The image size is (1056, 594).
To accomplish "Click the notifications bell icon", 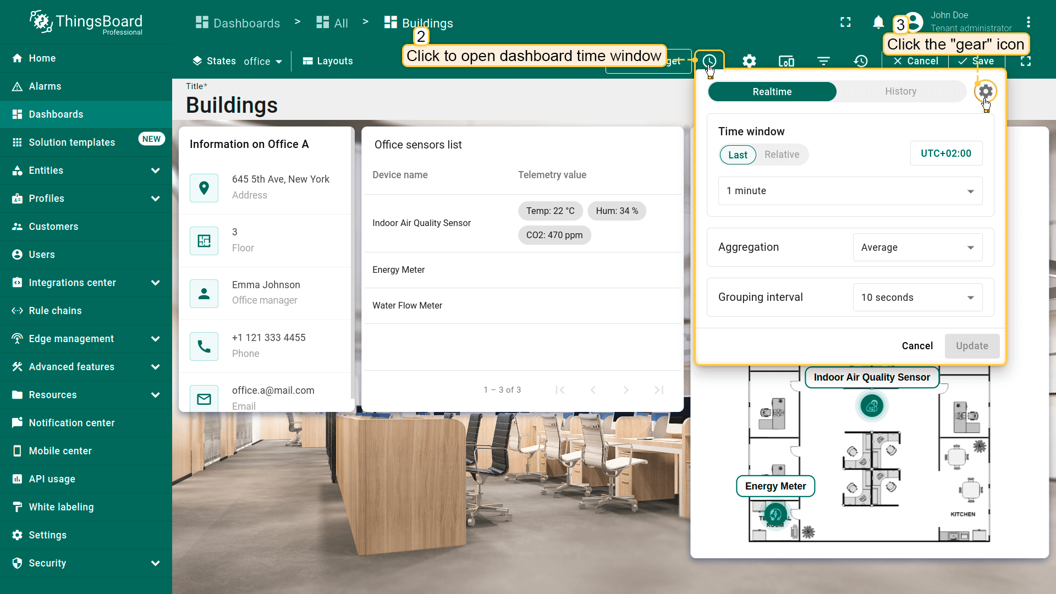I will pos(878,23).
